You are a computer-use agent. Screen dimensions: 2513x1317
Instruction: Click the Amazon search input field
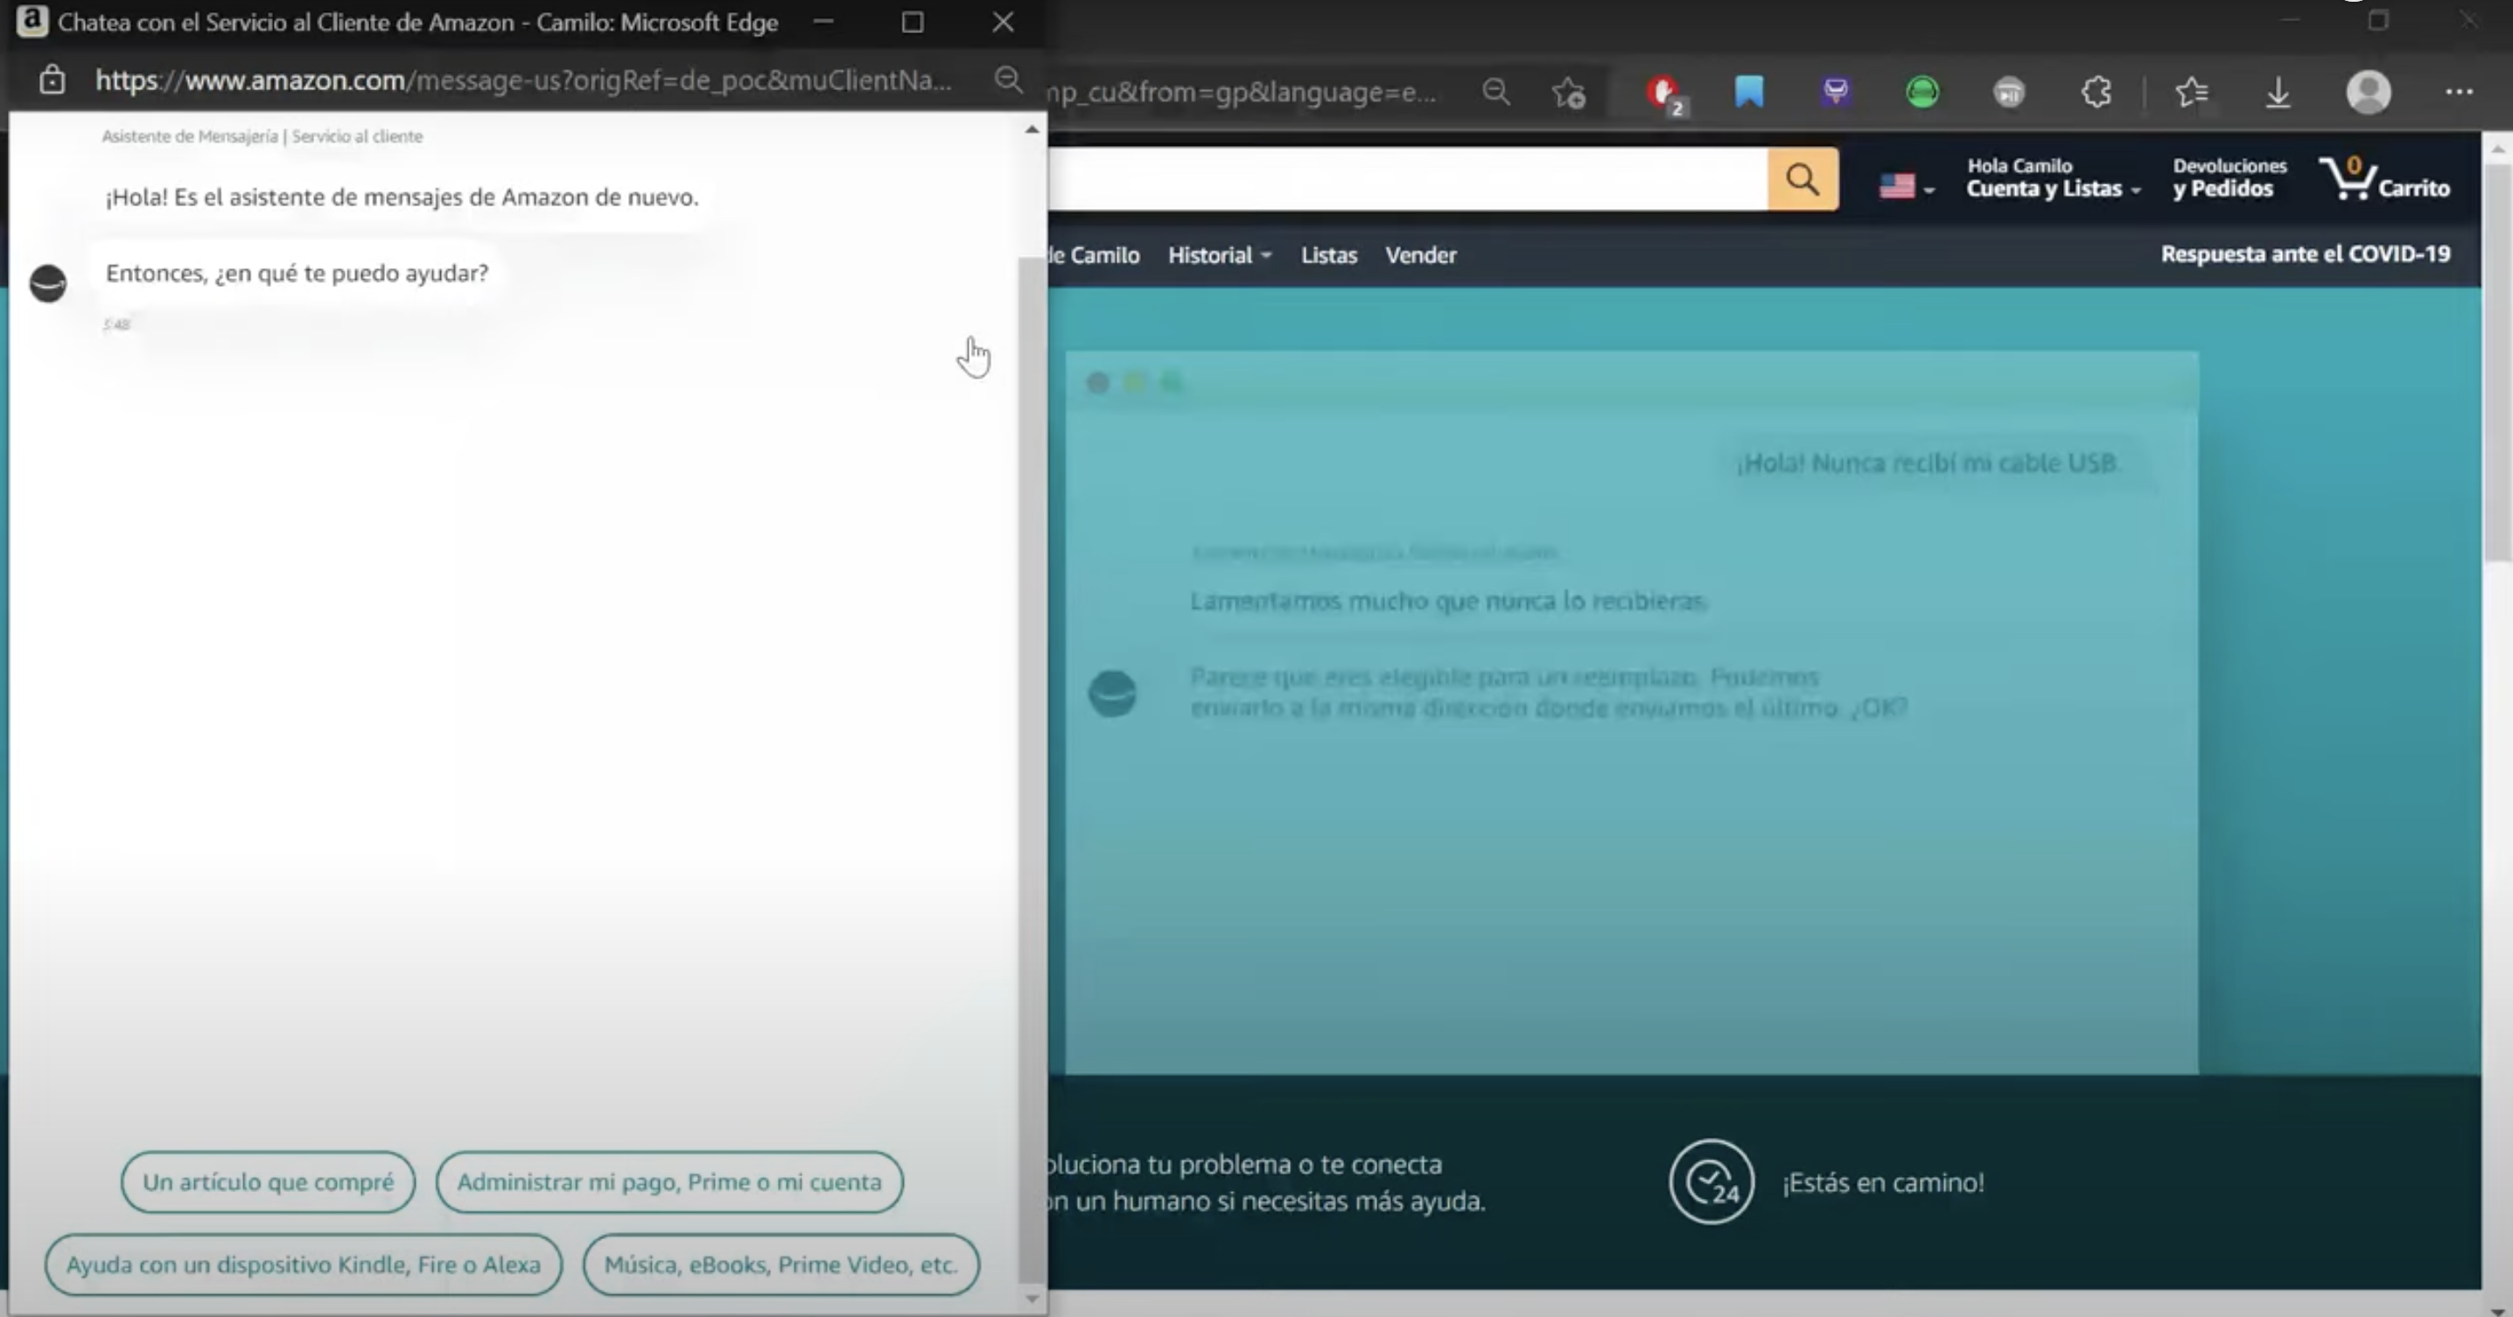click(x=1408, y=179)
